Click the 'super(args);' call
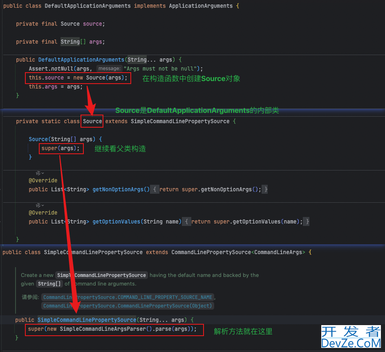 [60, 148]
